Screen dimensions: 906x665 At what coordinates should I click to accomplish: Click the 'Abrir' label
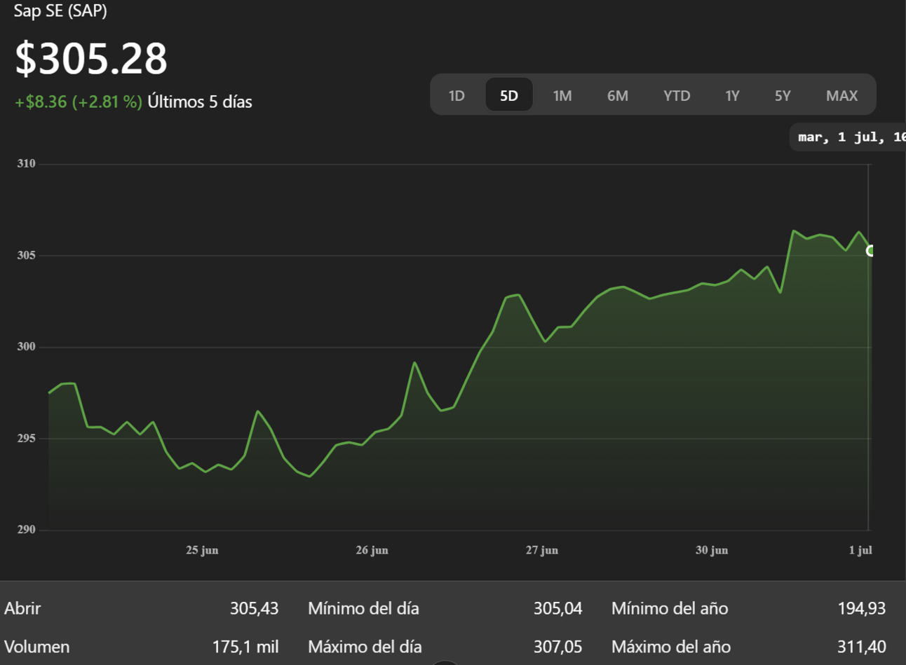tap(22, 608)
